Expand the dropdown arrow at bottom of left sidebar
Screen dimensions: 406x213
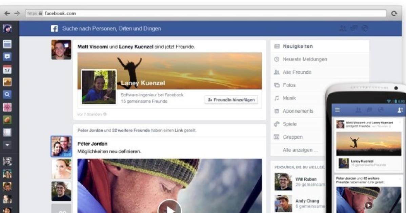[x=7, y=145]
